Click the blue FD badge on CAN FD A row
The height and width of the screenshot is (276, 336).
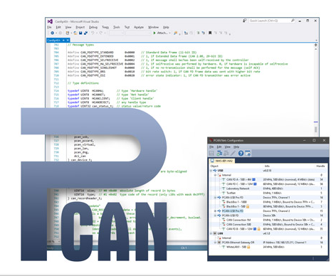point(253,179)
